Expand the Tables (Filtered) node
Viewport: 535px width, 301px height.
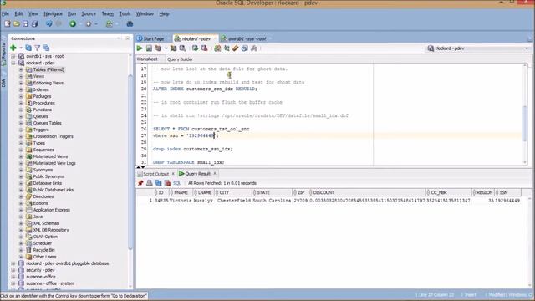coord(21,69)
